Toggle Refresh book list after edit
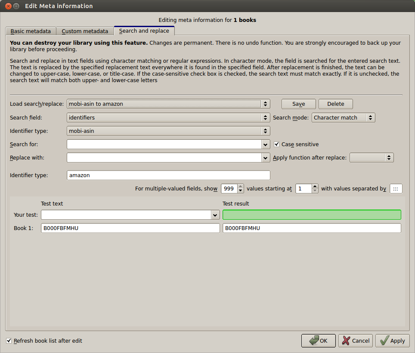This screenshot has height=353, width=415. (9, 341)
